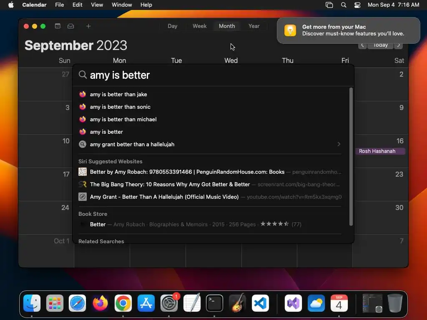Open Big Bang Theory screenrant result
Viewport: 427px width, 320px height.
click(210, 184)
